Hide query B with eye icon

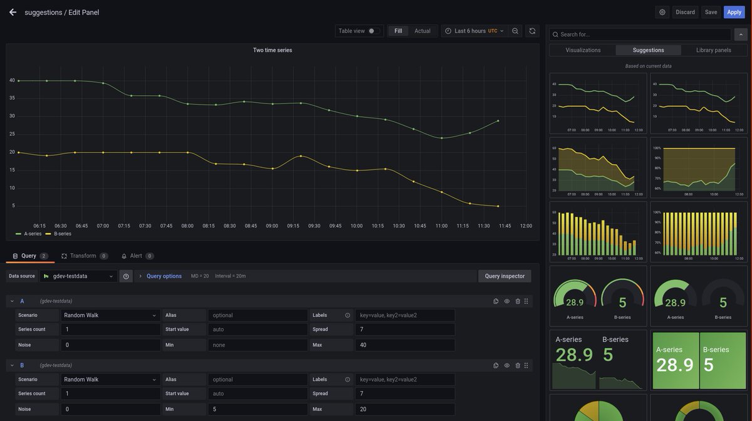507,365
